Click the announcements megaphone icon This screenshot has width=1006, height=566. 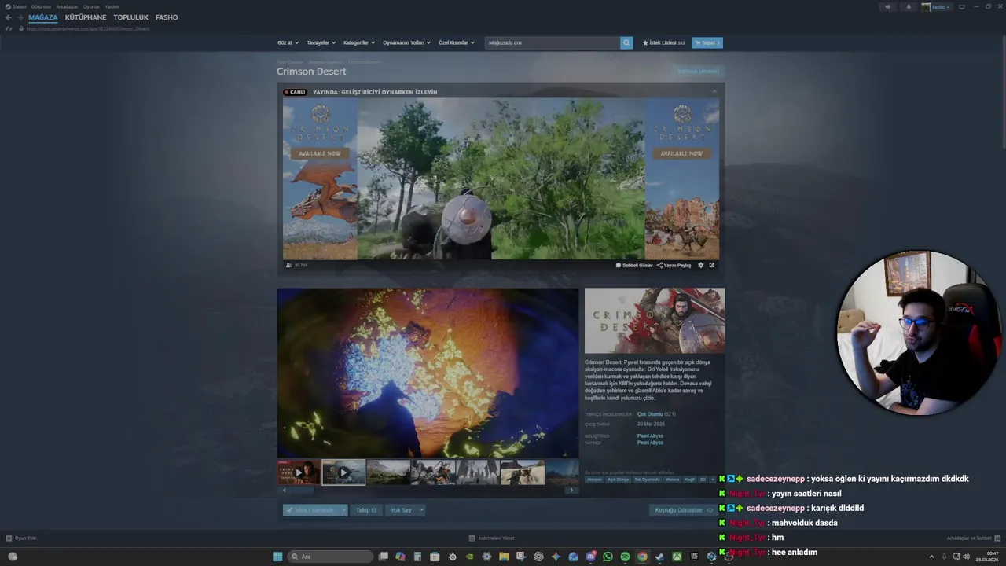click(888, 7)
